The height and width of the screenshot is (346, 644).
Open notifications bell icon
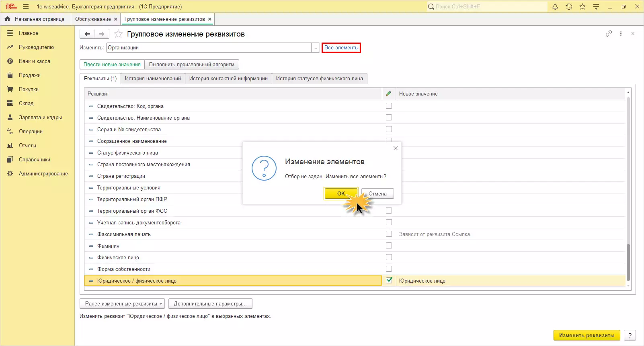[x=555, y=6]
